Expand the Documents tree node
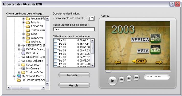This screenshot has width=182, height=96. pyautogui.click(x=19, y=65)
